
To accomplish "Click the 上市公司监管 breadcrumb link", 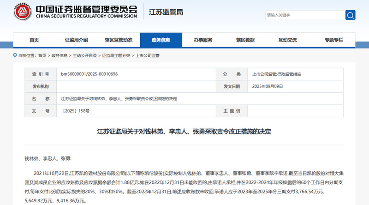I will coord(147,55).
